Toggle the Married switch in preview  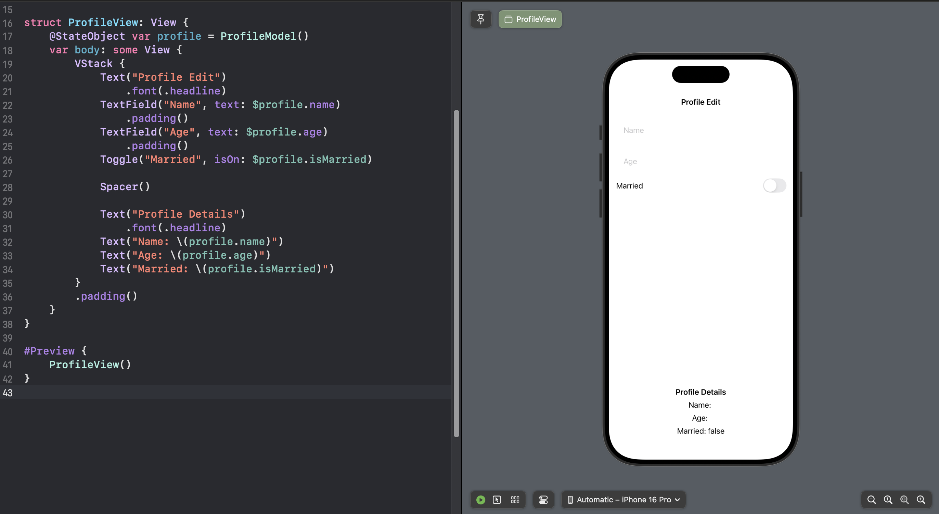[774, 185]
